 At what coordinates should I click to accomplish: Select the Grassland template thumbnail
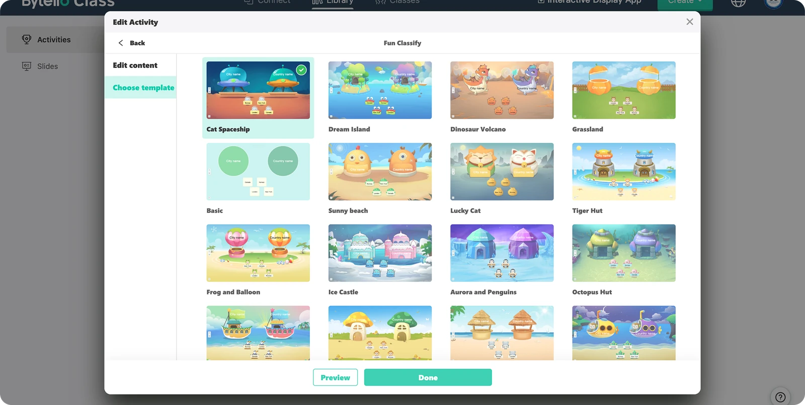pos(623,91)
